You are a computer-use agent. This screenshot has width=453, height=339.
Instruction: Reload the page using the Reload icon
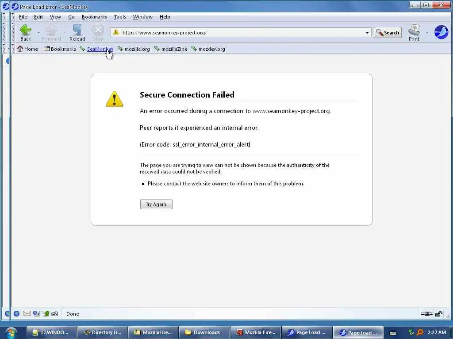(77, 33)
